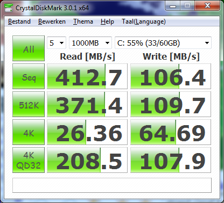Select the 4K write result 64.69
224x203 pixels.
pyautogui.click(x=171, y=132)
